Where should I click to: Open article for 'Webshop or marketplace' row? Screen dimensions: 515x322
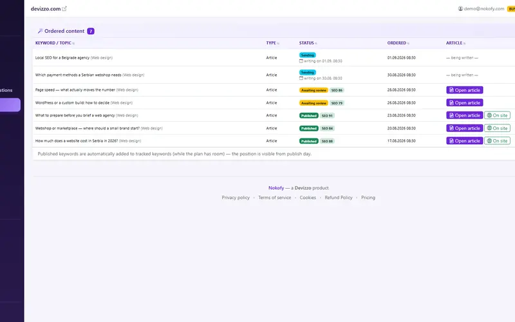click(464, 128)
